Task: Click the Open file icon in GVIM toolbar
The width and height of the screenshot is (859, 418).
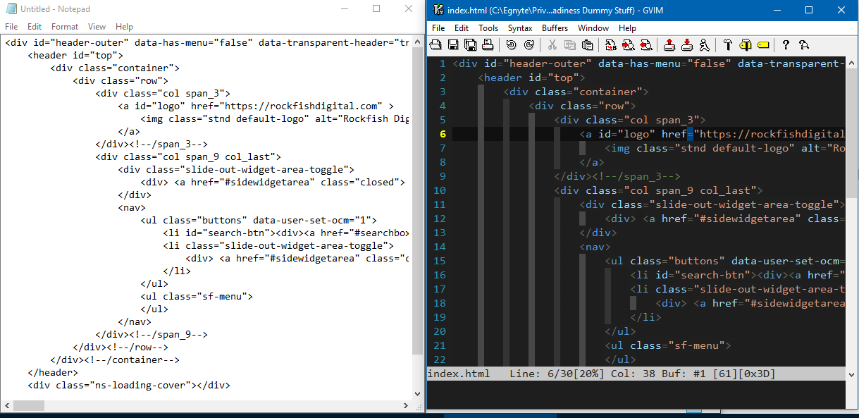Action: pyautogui.click(x=436, y=45)
